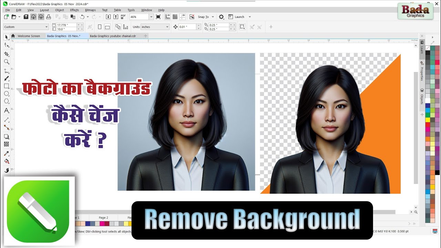Select the Rectangle tool
Image resolution: width=441 pixels, height=248 pixels.
(x=7, y=86)
